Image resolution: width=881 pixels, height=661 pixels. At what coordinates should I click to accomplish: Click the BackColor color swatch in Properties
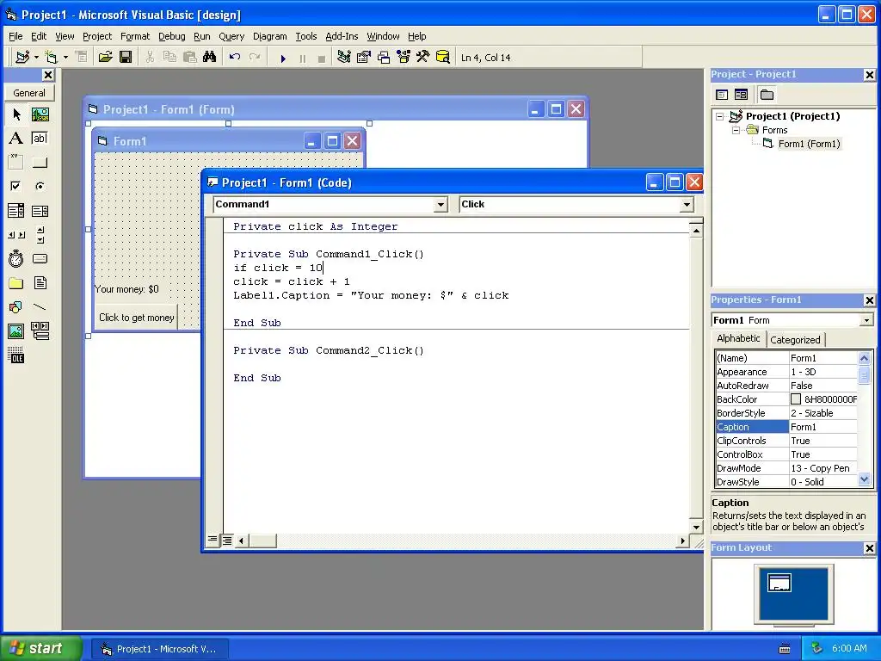tap(796, 399)
